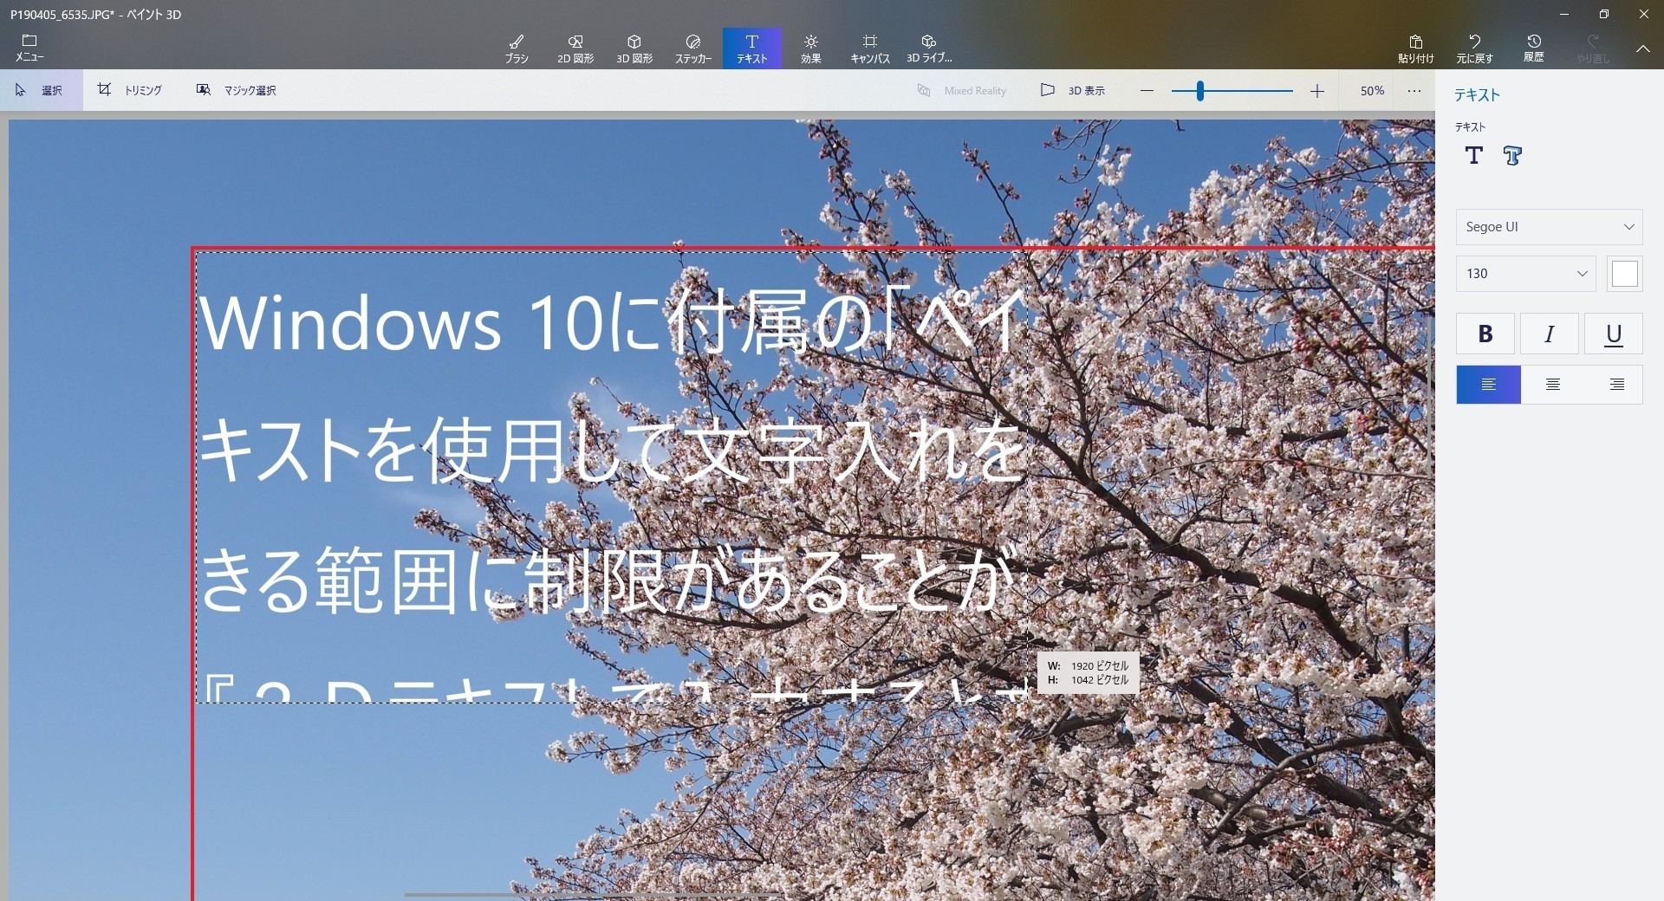Restore down the Paint 3D window

click(1604, 14)
